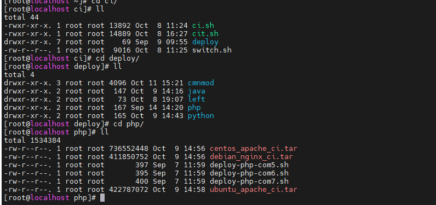This screenshot has height=205, width=436.
Task: Click the python directory entry
Action: coord(201,116)
